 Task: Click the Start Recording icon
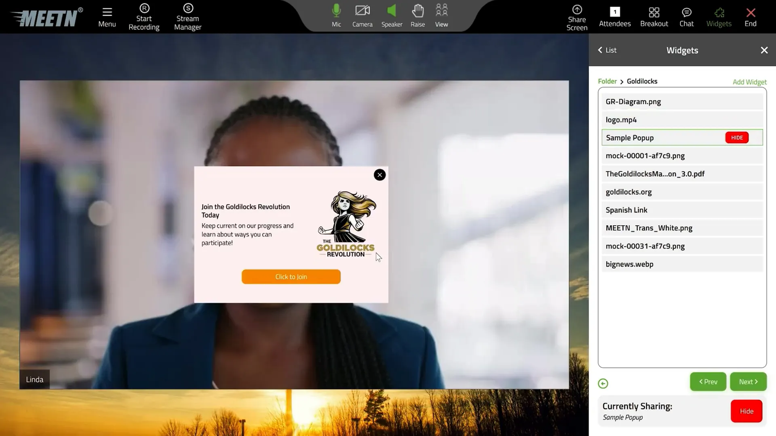pos(144,8)
